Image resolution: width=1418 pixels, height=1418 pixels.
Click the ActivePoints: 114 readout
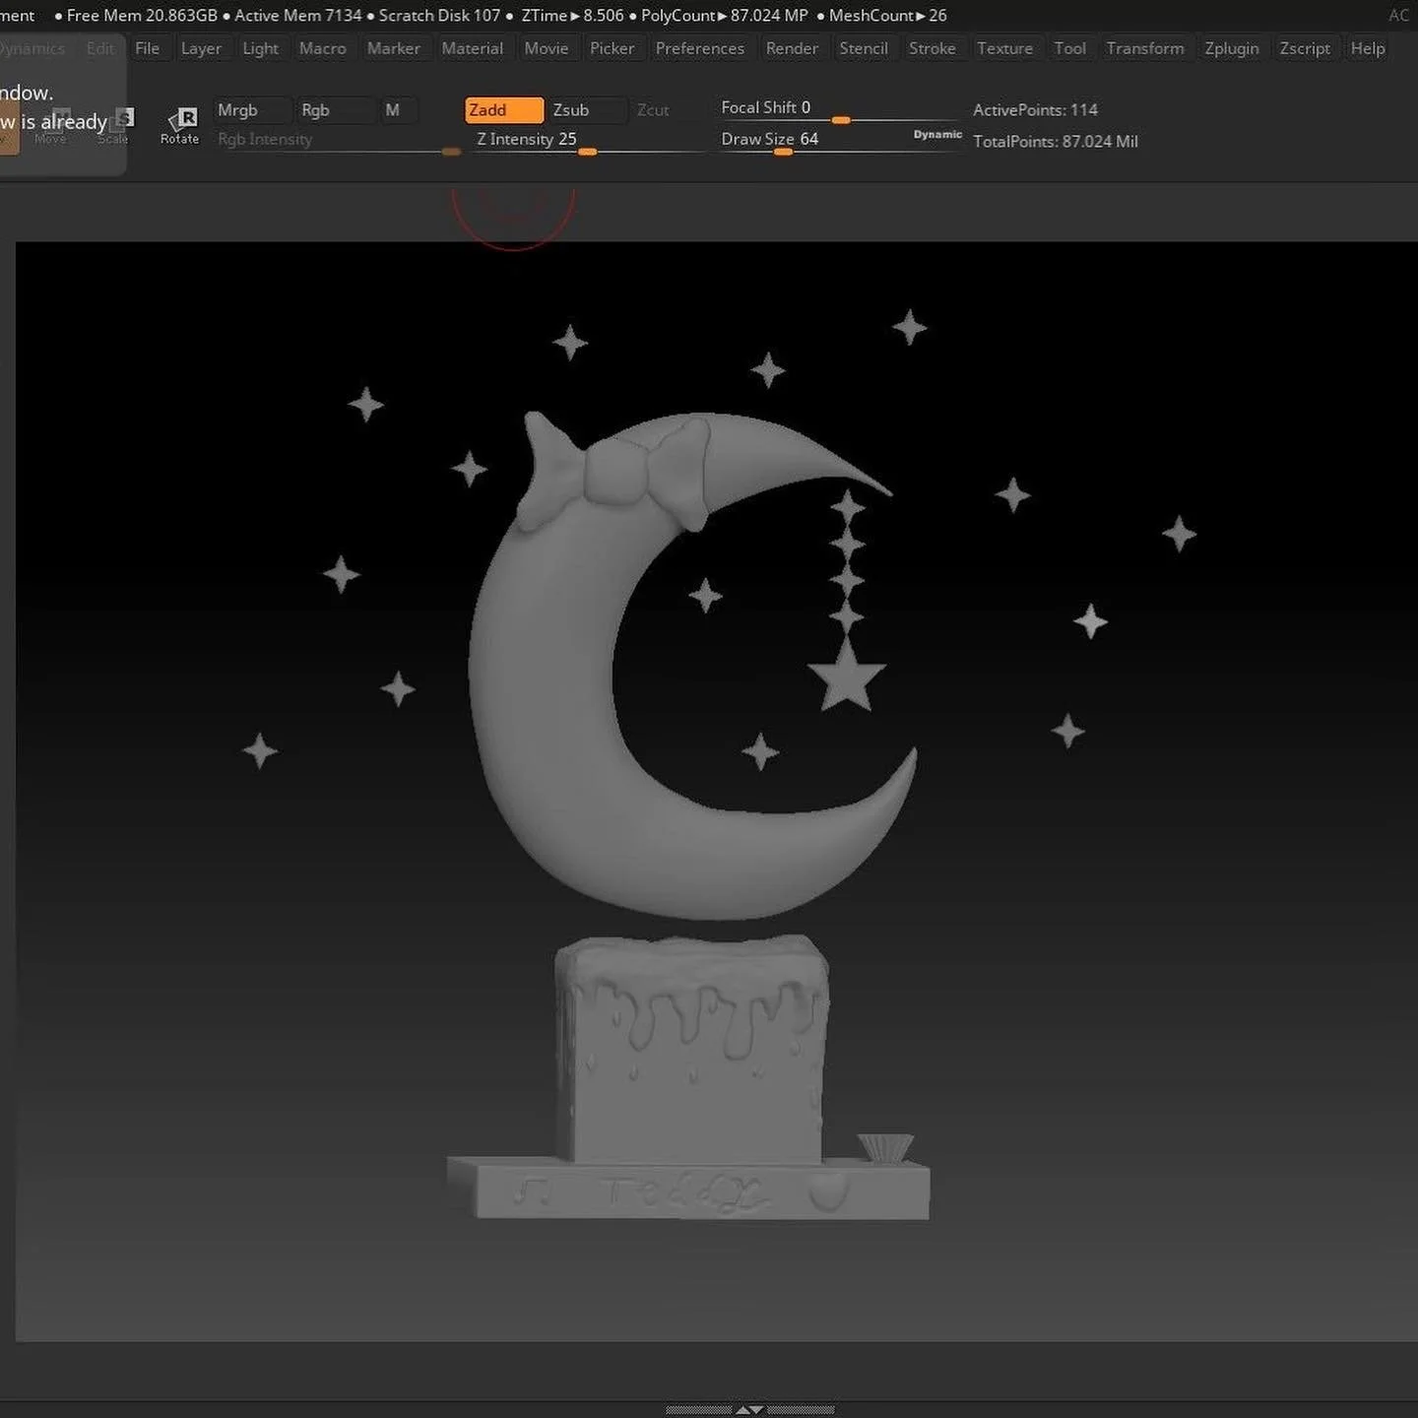pyautogui.click(x=1035, y=110)
